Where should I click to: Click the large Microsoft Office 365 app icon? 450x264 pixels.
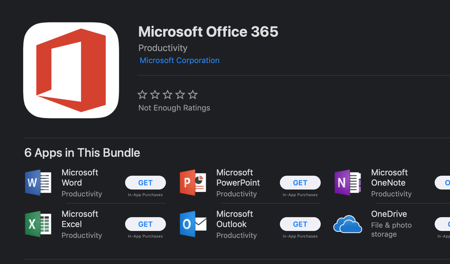tap(71, 70)
